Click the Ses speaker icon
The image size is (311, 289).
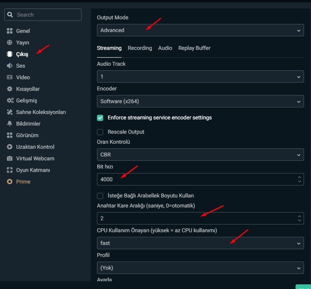[10, 66]
